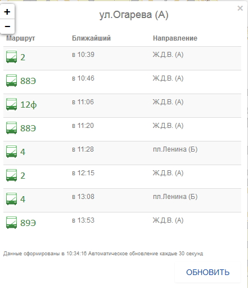Select route number 89Э
Viewport: 248px width, 288px height.
(28, 223)
